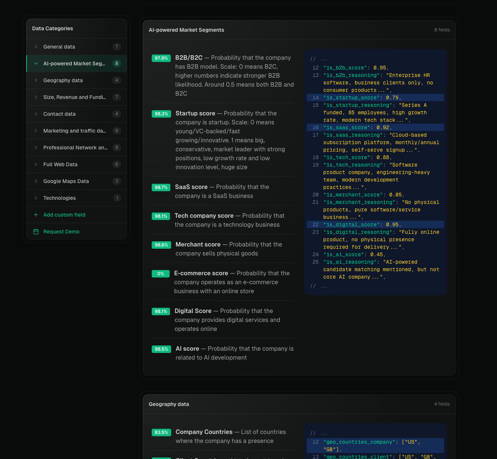
Task: Click the SaaS score field title
Action: pos(191,187)
